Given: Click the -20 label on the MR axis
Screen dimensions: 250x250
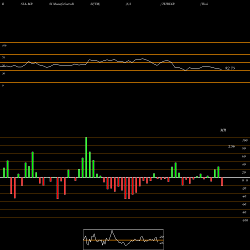Looking at the screenshot, I should click(x=244, y=188).
